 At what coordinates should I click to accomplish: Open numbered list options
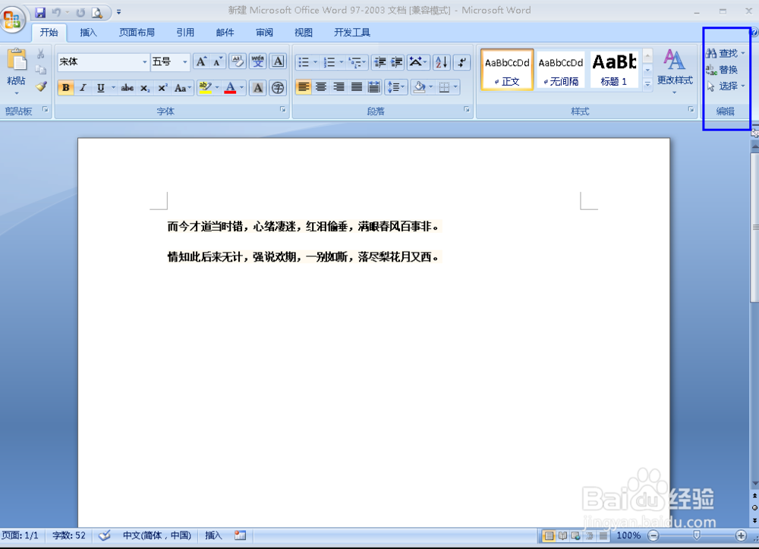coord(342,62)
